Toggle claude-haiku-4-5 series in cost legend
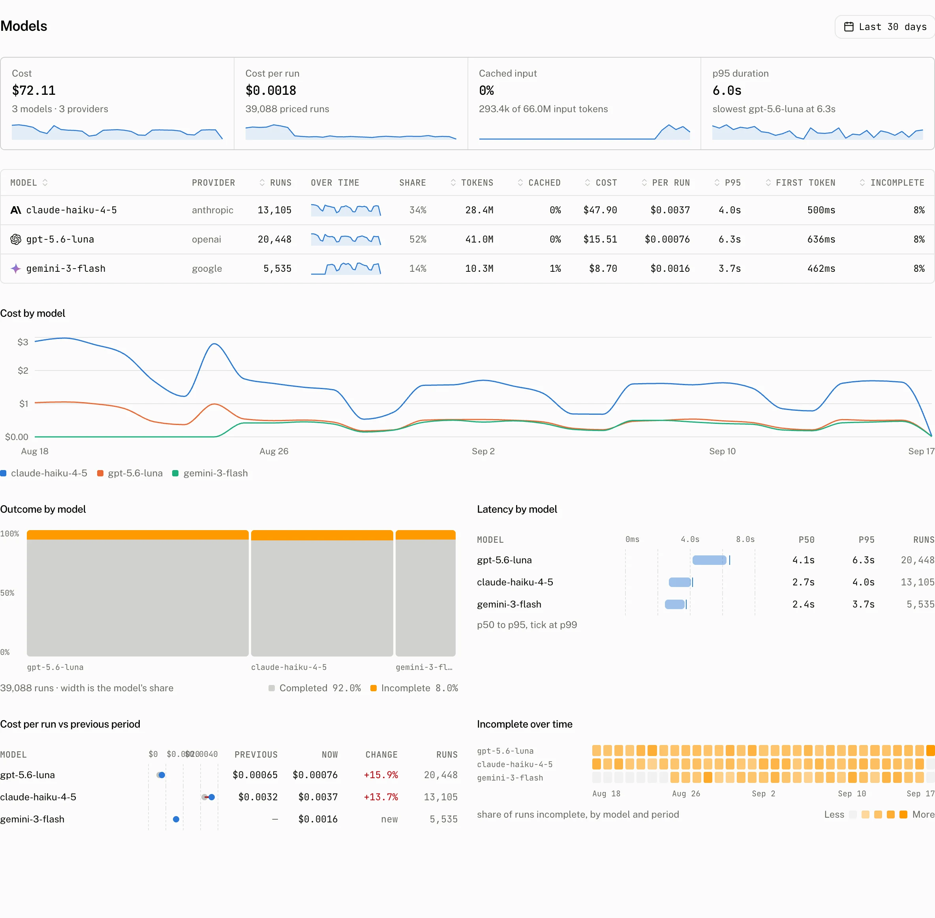Screen dimensions: 935x918 coord(44,473)
